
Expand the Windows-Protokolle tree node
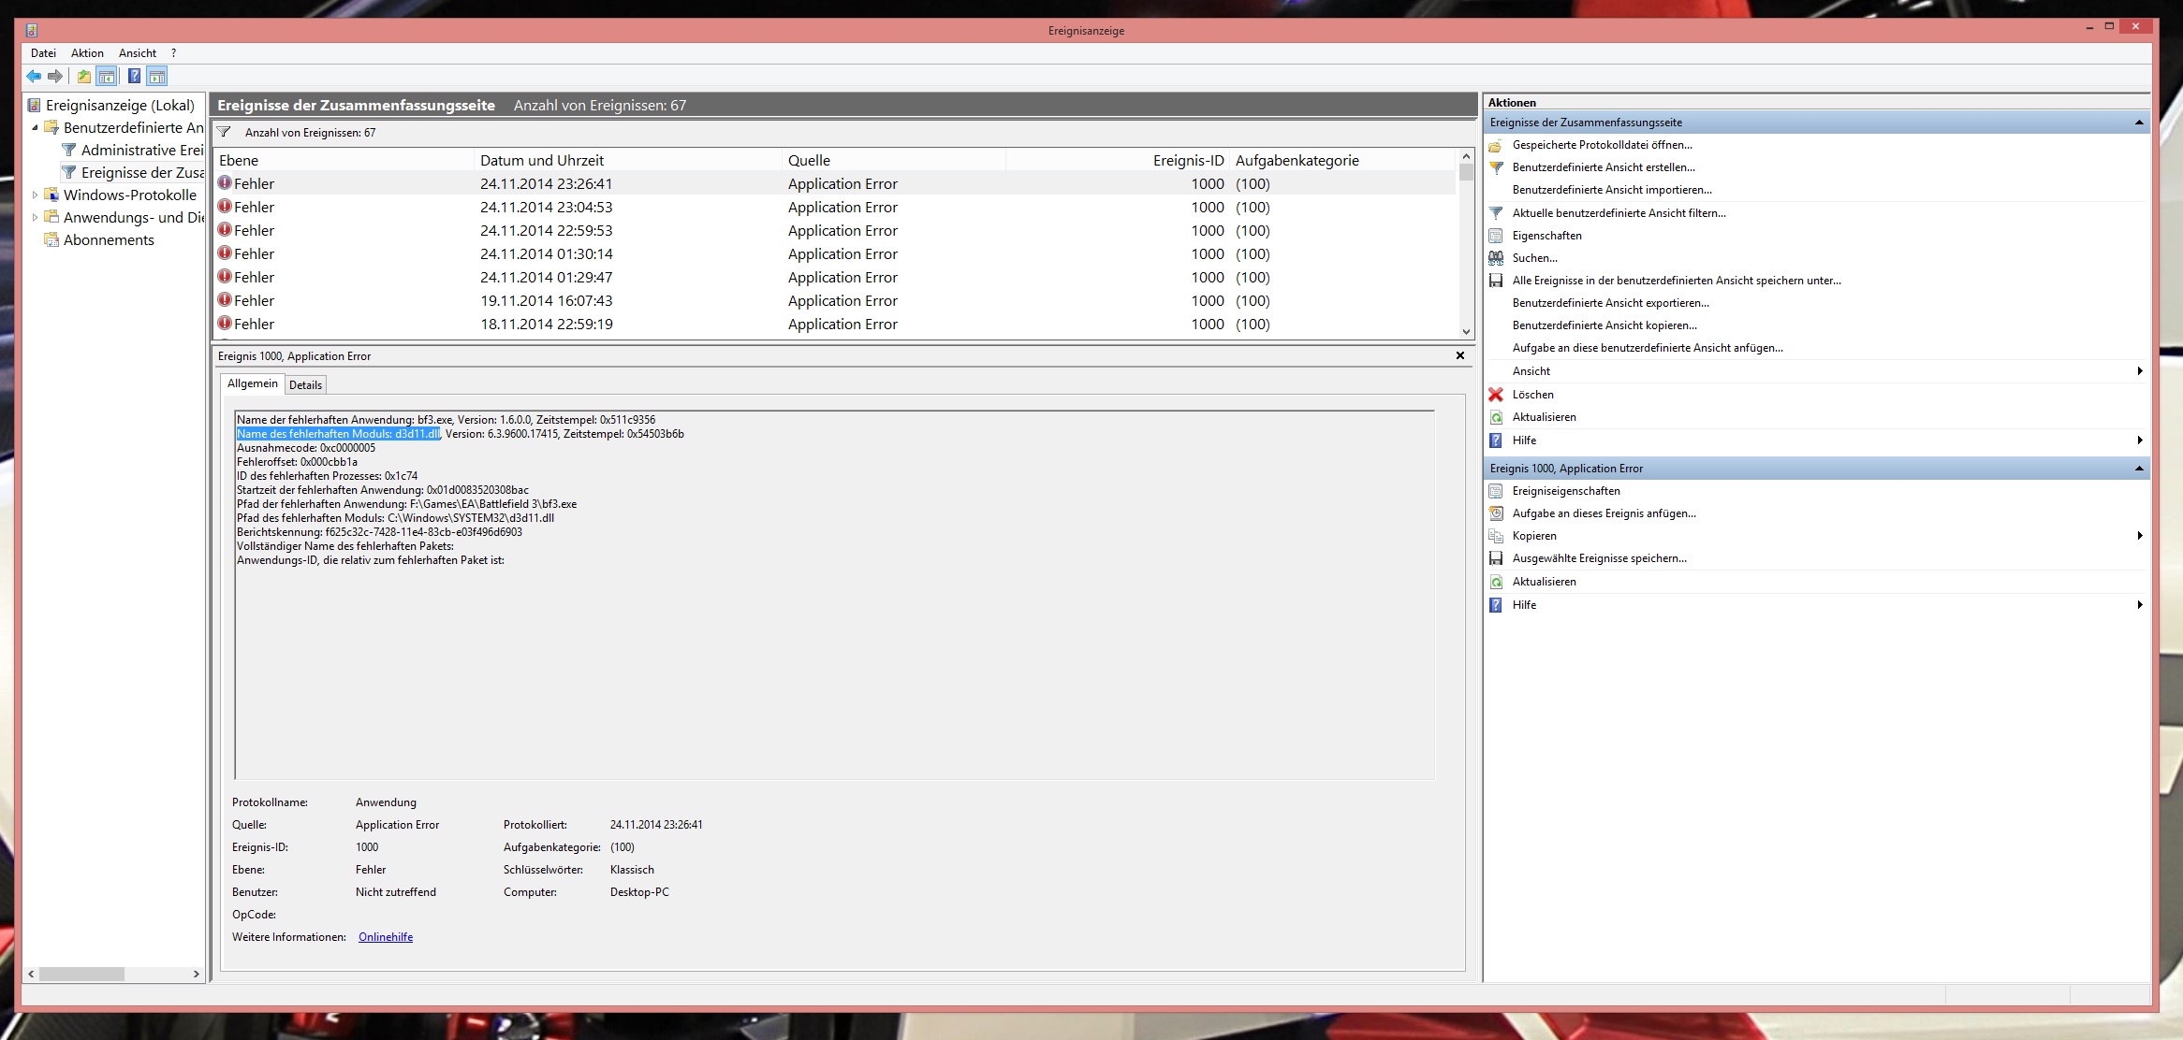(36, 195)
